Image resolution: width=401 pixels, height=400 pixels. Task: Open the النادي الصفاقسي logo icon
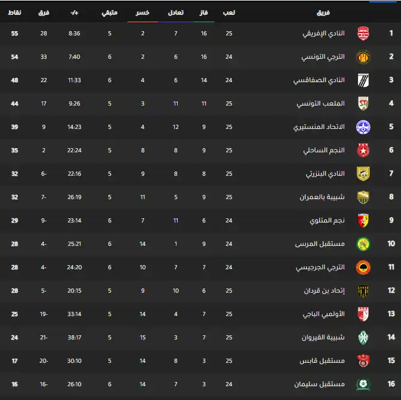tap(363, 80)
